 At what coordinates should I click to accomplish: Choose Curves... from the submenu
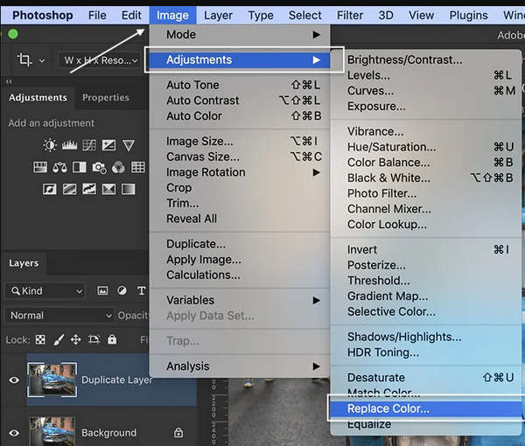coord(425,91)
